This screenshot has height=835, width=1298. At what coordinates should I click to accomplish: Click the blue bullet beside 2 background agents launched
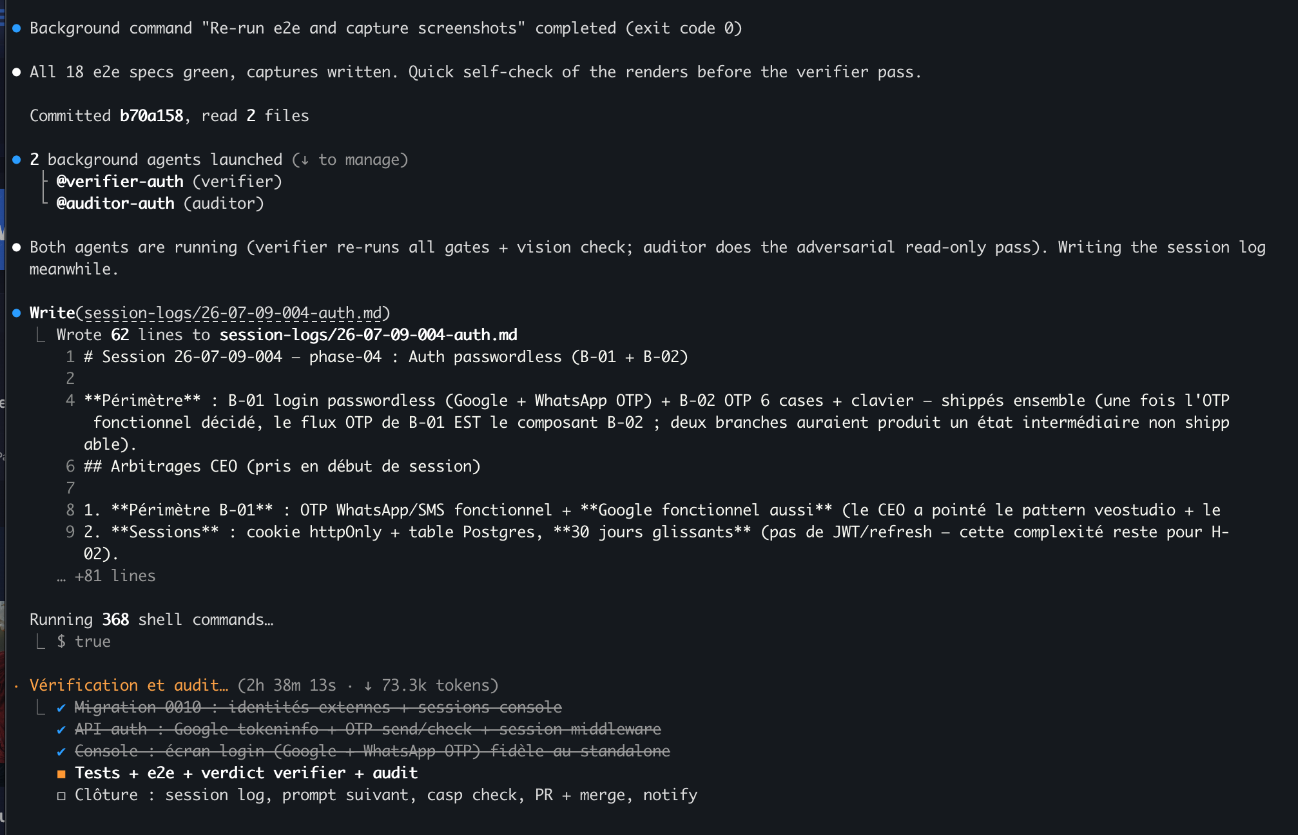tap(17, 160)
